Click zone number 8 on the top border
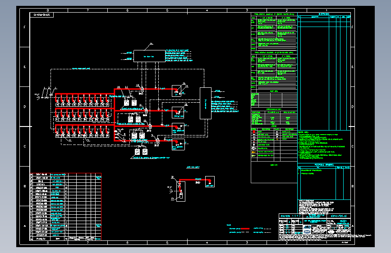This screenshot has width=391, height=253. 48,10
